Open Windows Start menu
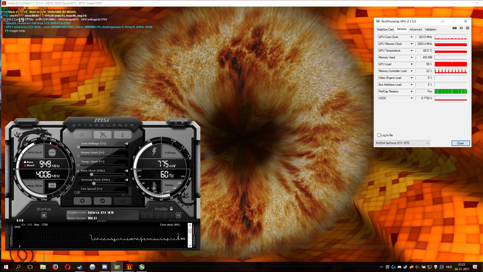483x272 pixels. 6,267
